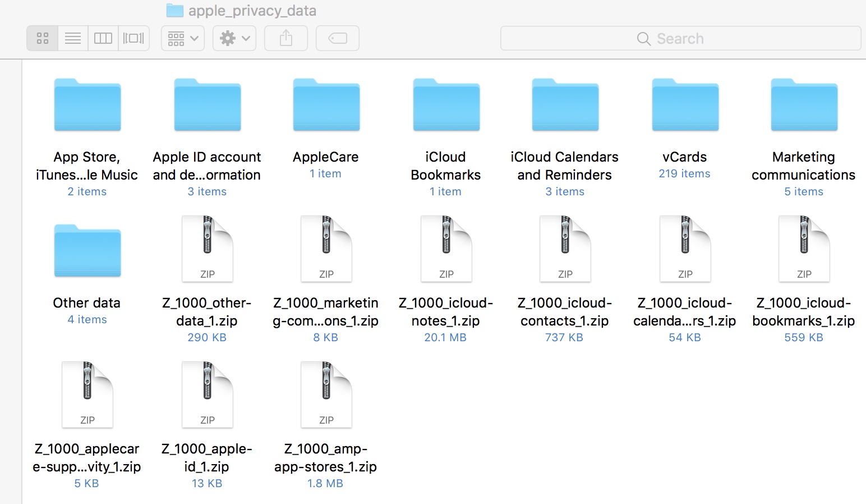Click the 'Z_1000_apple-id_1.zip' file name
The height and width of the screenshot is (504, 866).
coord(206,458)
